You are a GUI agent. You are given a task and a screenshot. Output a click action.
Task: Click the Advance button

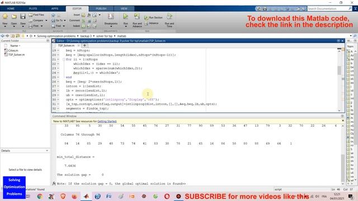(152, 23)
